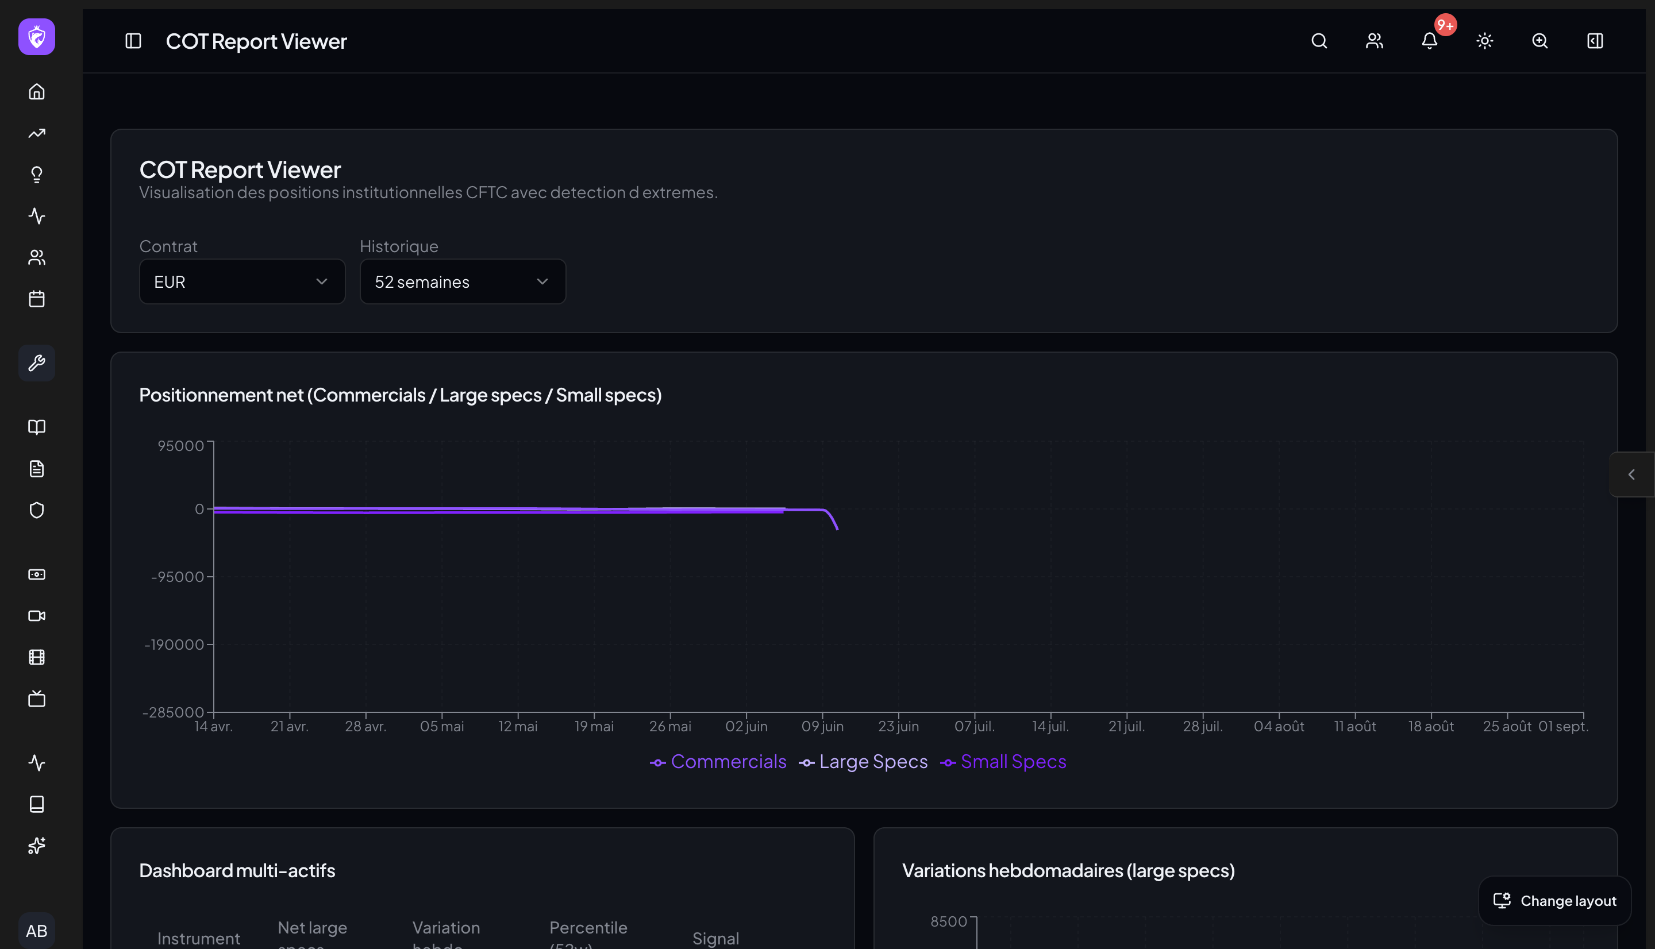Toggle Large Specs series in legend
The width and height of the screenshot is (1655, 949).
(x=863, y=761)
